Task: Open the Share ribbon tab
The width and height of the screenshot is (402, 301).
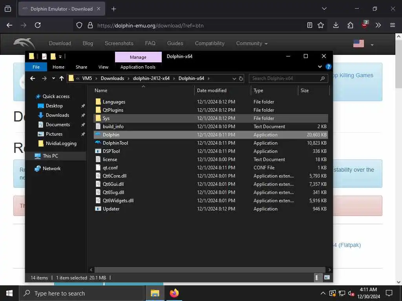Action: tap(81, 67)
